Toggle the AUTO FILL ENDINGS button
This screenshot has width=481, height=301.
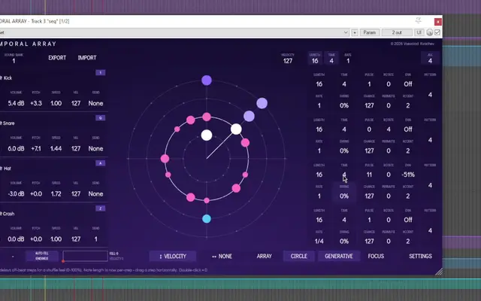(x=42, y=256)
